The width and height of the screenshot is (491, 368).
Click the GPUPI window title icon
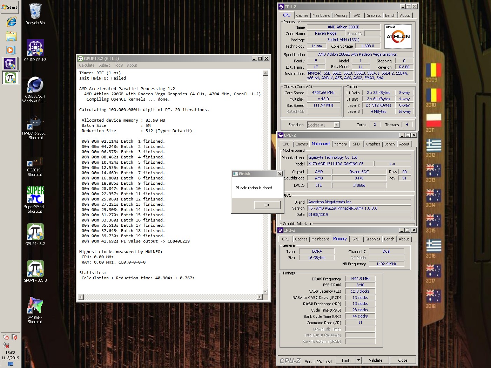pyautogui.click(x=80, y=59)
